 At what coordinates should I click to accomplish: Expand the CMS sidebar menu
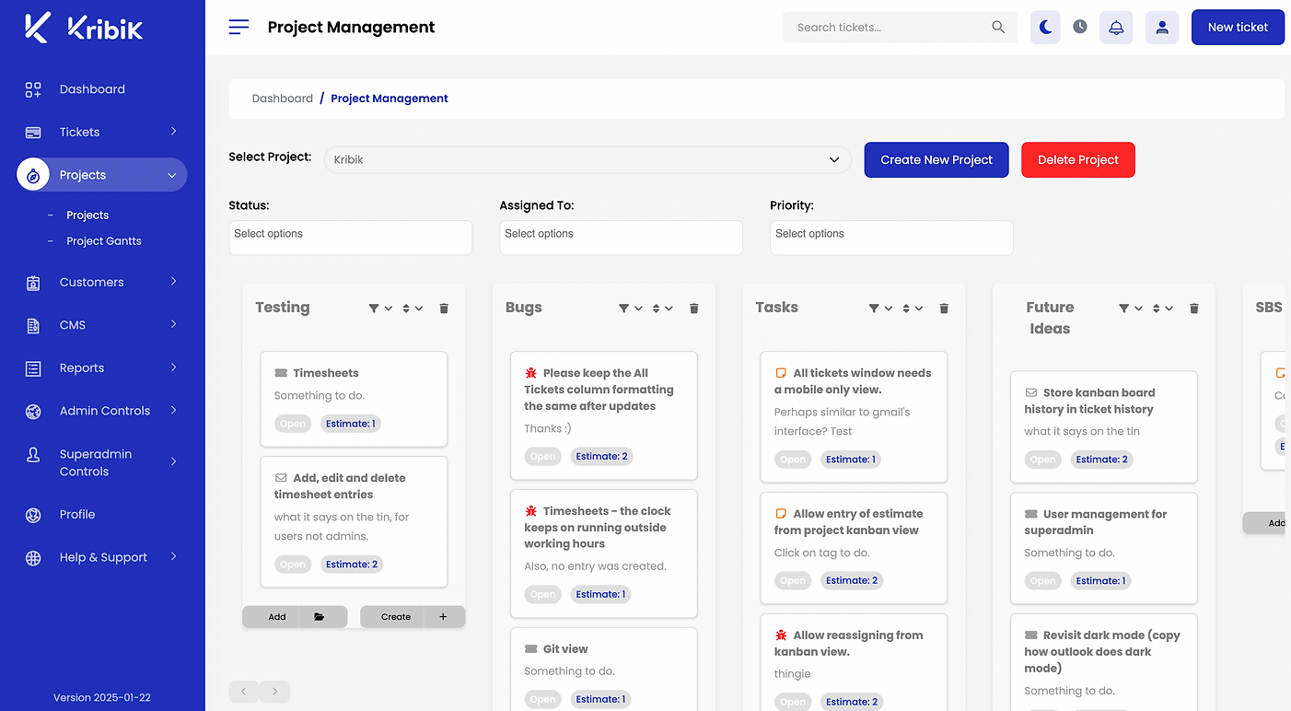101,325
